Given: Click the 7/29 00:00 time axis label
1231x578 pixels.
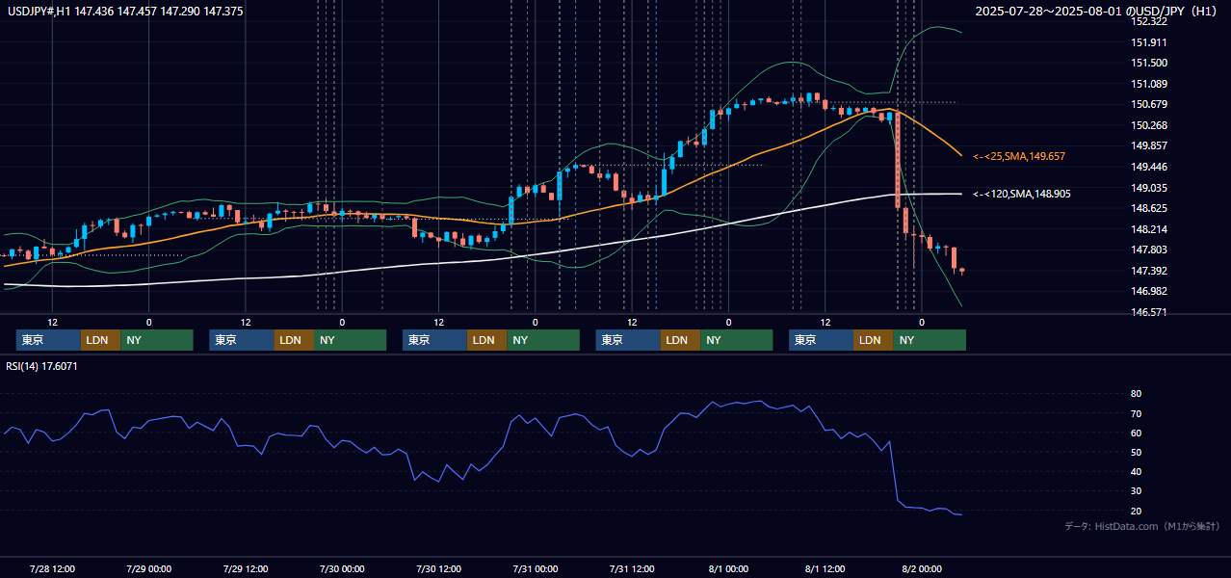Looking at the screenshot, I should click(x=148, y=568).
